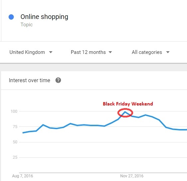Viewport: 187px width, 181px height.
Task: Click the Black Friday Weekend annotation
Action: (128, 104)
